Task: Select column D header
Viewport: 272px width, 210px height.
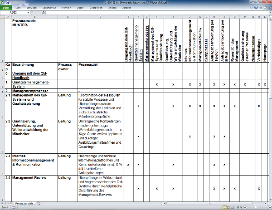Action: [100, 17]
